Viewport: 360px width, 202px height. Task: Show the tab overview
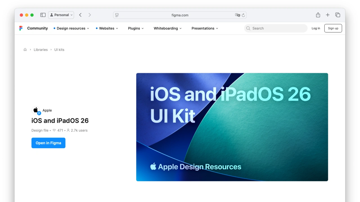point(338,15)
